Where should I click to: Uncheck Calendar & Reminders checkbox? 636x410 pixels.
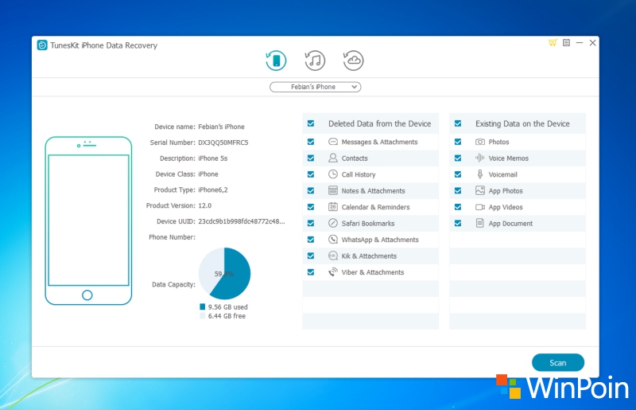pyautogui.click(x=311, y=207)
